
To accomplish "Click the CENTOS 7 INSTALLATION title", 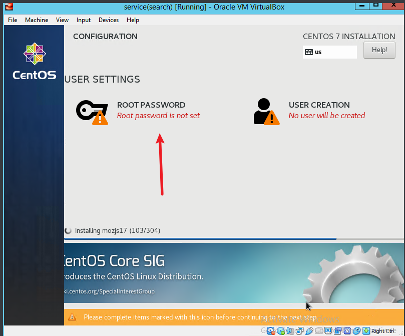I will [349, 37].
